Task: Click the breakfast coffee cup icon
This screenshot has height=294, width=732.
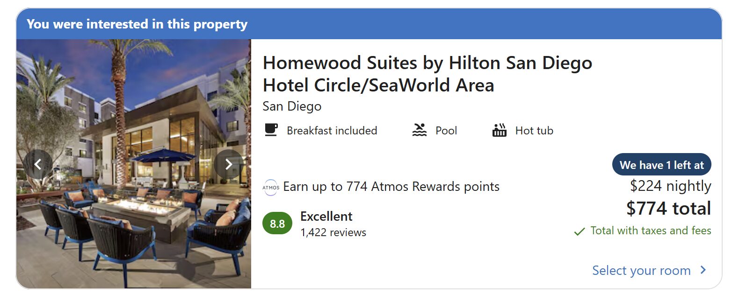Action: coord(271,130)
